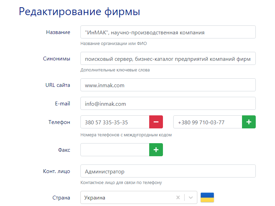Click the E-mail field containing info@inmak.com

(168, 103)
